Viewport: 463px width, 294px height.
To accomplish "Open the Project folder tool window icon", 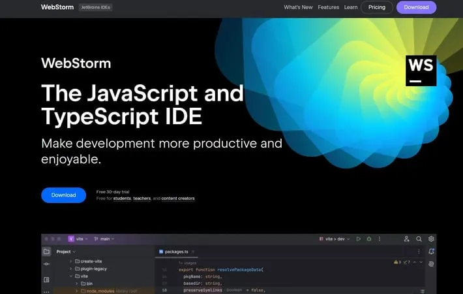I will (x=46, y=252).
